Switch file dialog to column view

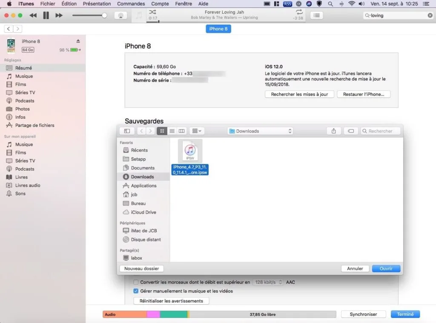(181, 131)
